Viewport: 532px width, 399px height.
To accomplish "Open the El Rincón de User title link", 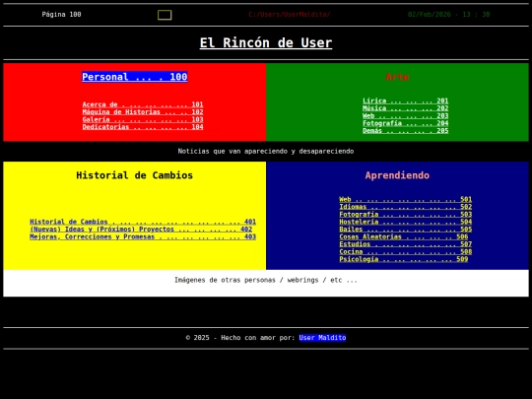I will coord(266,43).
